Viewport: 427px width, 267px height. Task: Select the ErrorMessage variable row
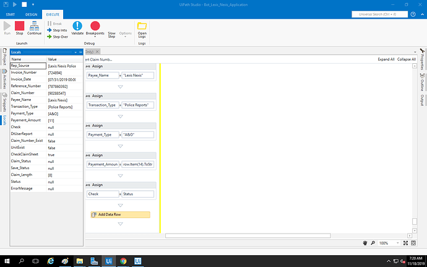(x=46, y=188)
